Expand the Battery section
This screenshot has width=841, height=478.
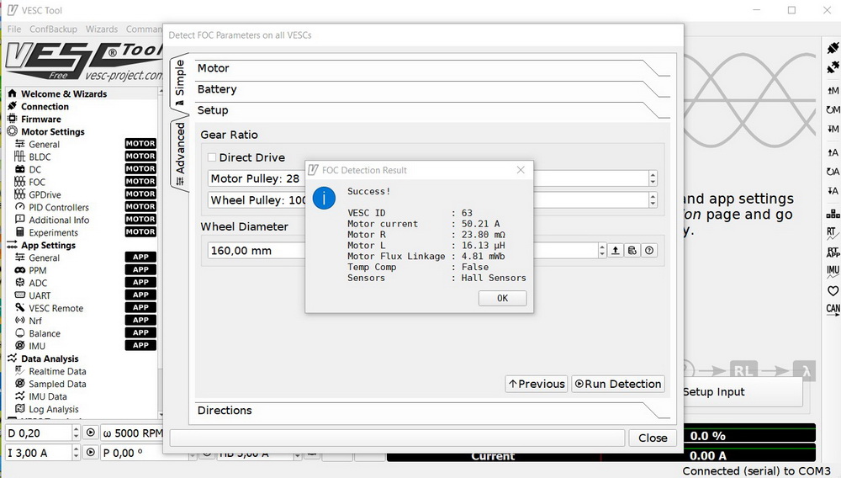pyautogui.click(x=420, y=89)
